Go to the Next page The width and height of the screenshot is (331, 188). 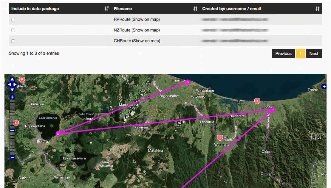pyautogui.click(x=314, y=54)
